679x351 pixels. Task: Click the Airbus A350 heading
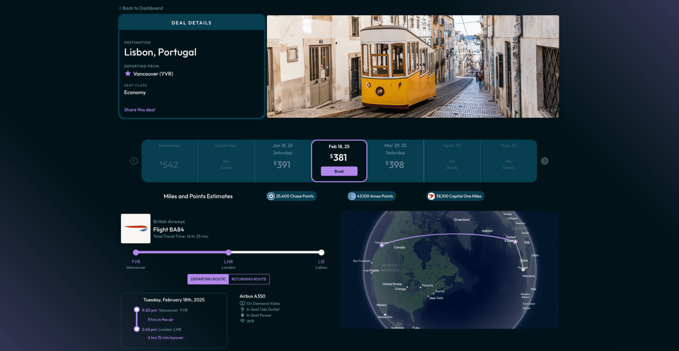click(x=252, y=296)
